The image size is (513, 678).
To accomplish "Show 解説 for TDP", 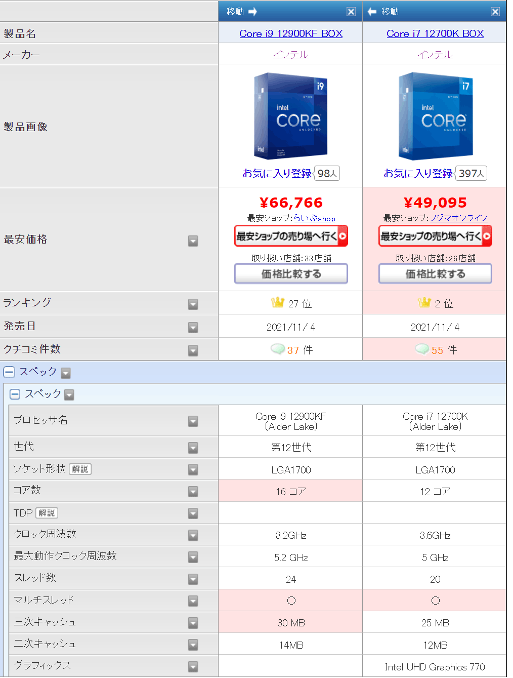I will (x=47, y=513).
